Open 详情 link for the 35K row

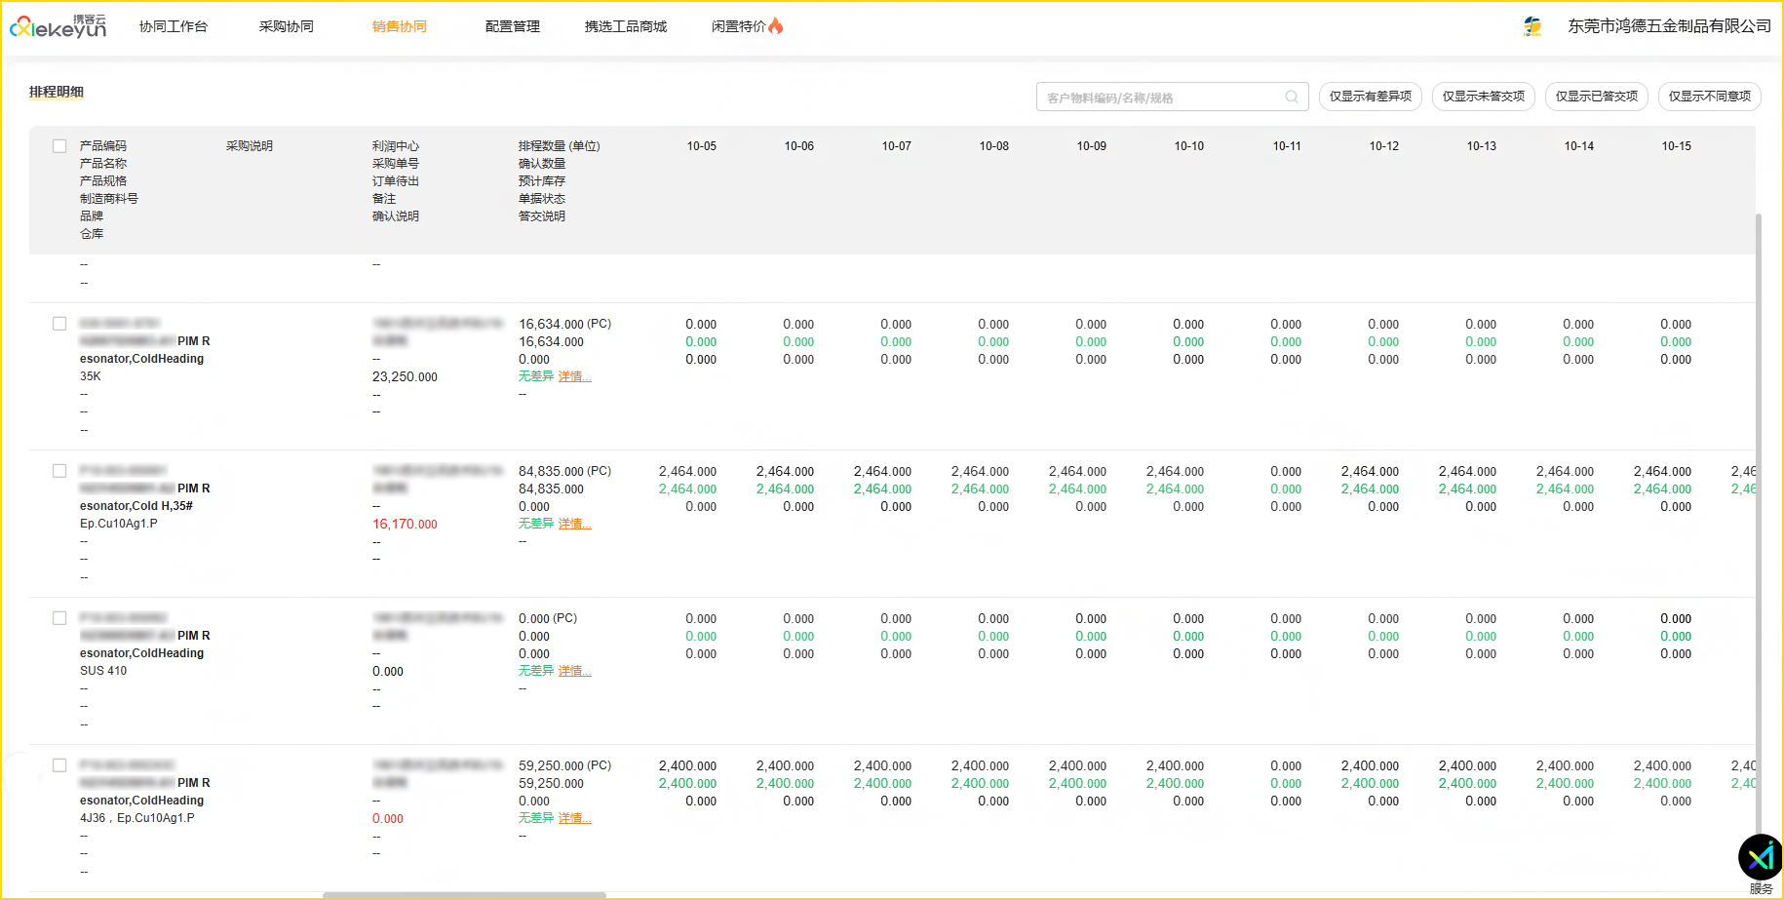pos(574,376)
